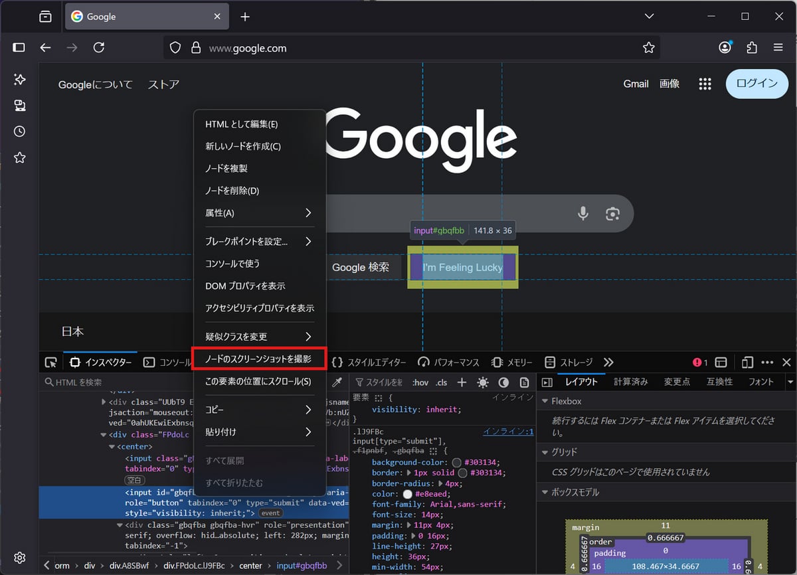Image resolution: width=797 pixels, height=575 pixels.
Task: Reload the current Google page
Action: pyautogui.click(x=99, y=48)
